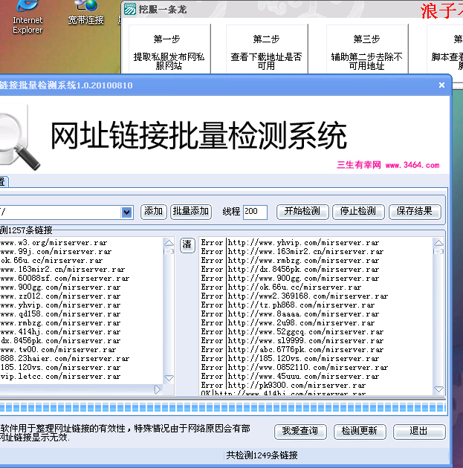463x468 pixels.
Task: Click the 保存结果 button
Action: click(415, 212)
